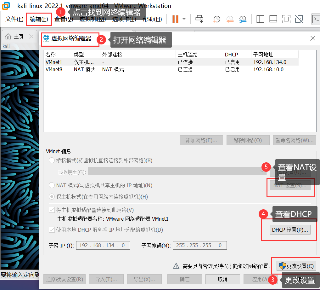Select the Send Ctrl+Alt+Del icon
The image size is (320, 290).
(199, 19)
